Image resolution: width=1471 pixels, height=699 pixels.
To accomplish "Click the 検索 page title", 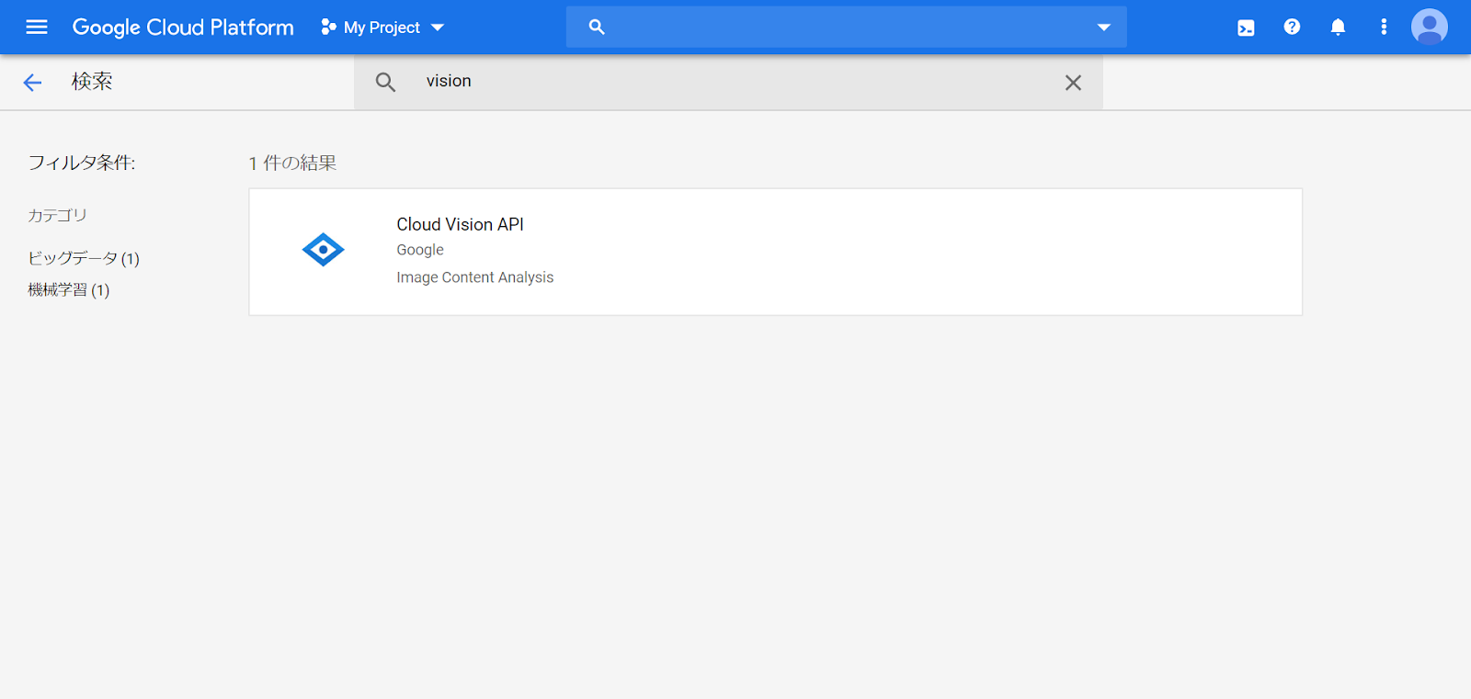I will pos(92,82).
